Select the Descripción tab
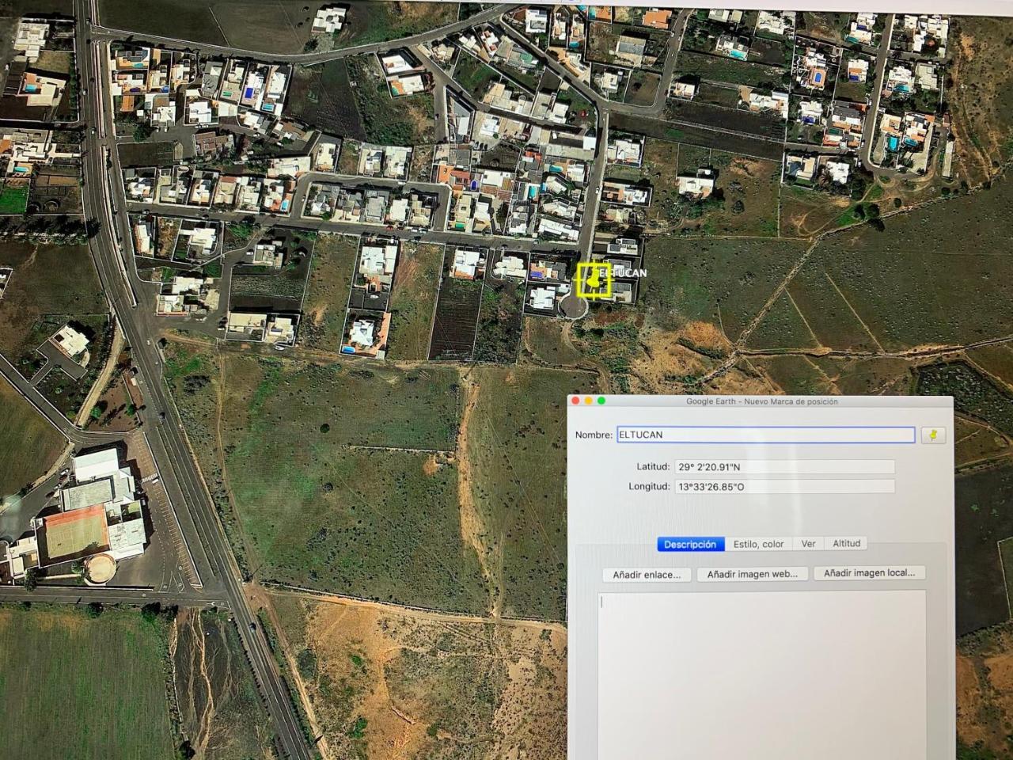 pyautogui.click(x=690, y=545)
